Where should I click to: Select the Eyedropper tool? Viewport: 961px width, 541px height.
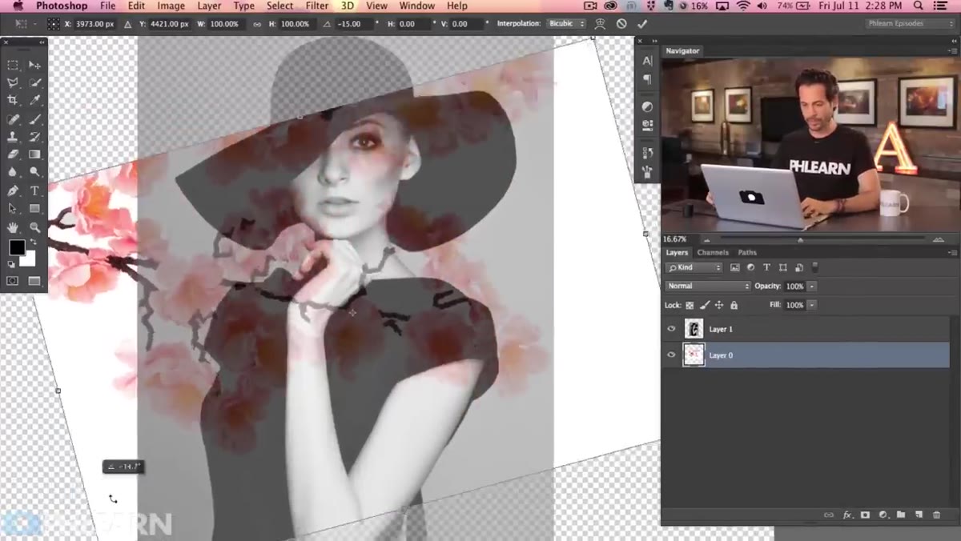tap(35, 100)
